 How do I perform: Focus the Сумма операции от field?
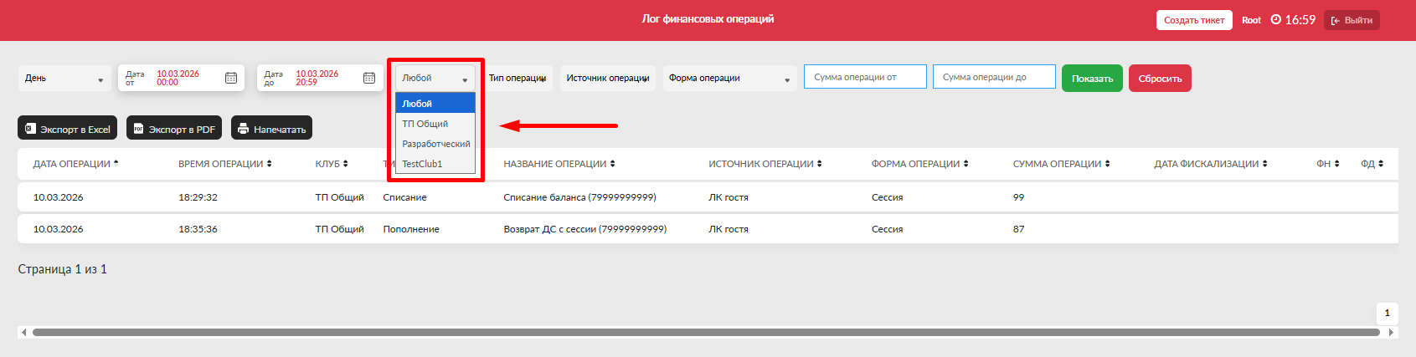point(865,77)
